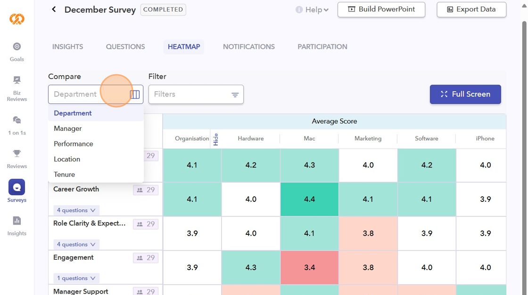Switch to the Heatmap tab
Viewport: 528px width, 295px height.
(184, 47)
